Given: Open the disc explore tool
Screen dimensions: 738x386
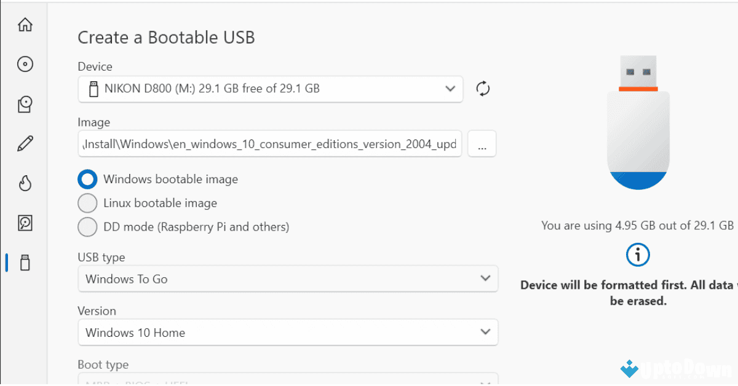Looking at the screenshot, I should tap(25, 223).
